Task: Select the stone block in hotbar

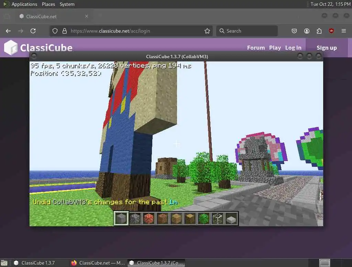Action: 121,218
